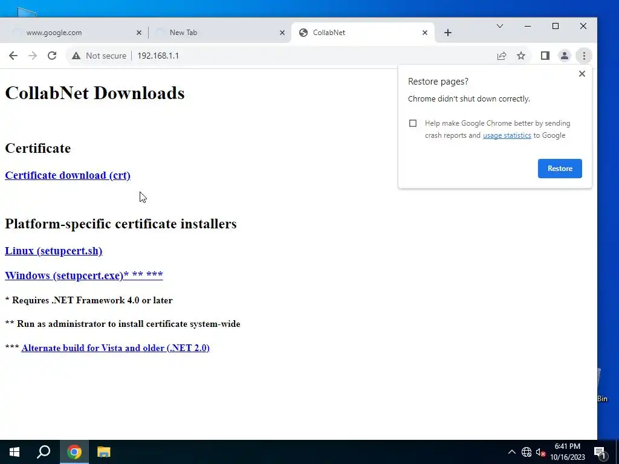This screenshot has width=619, height=464.
Task: Click the forward navigation arrow
Action: click(x=33, y=56)
